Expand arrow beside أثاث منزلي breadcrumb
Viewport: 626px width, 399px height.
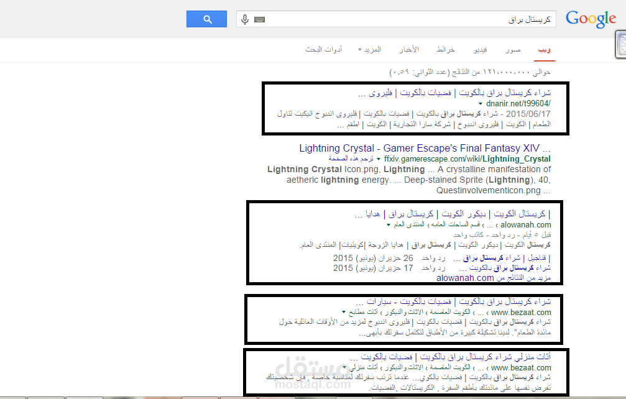coord(344,367)
